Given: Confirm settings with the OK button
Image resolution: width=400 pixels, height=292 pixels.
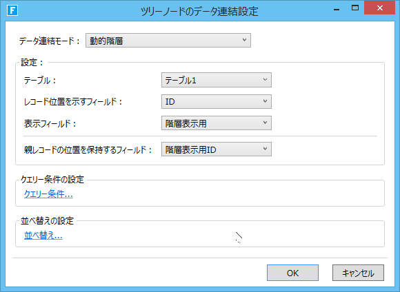Looking at the screenshot, I should (292, 273).
